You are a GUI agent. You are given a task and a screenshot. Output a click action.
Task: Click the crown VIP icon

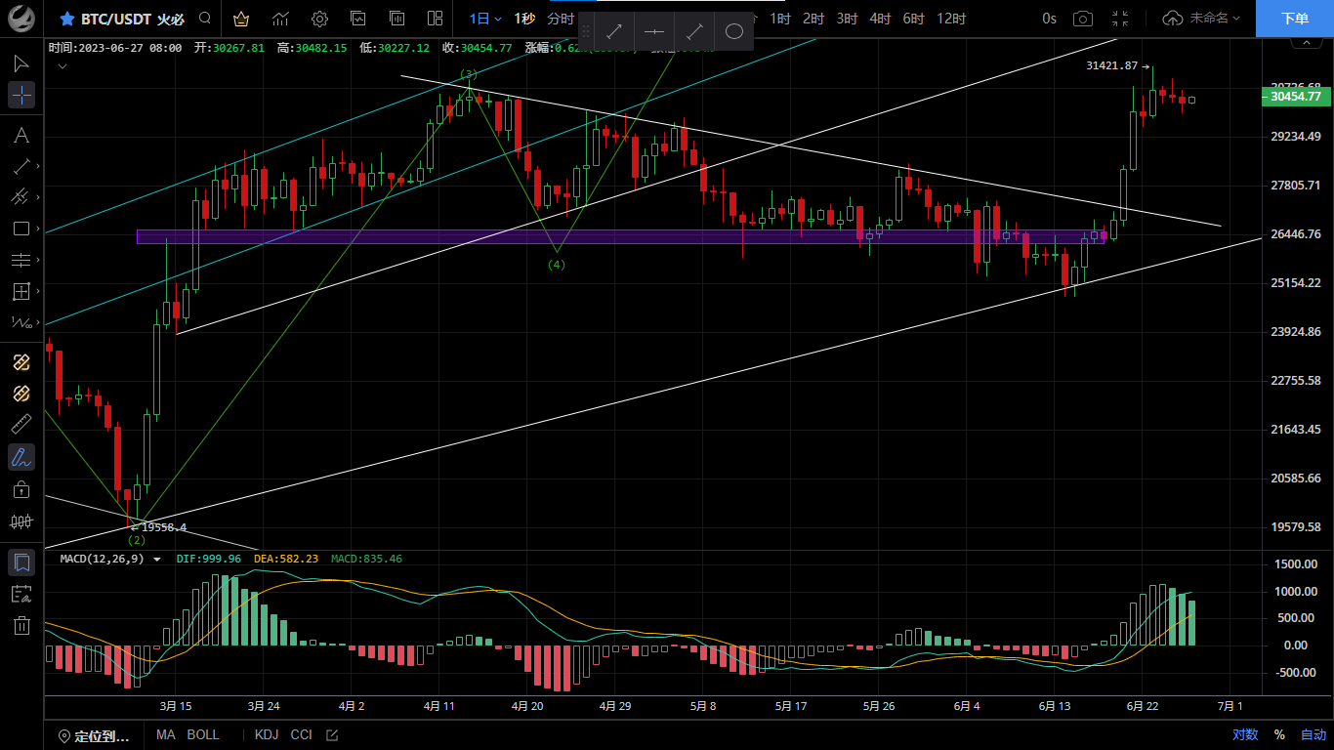(x=241, y=19)
